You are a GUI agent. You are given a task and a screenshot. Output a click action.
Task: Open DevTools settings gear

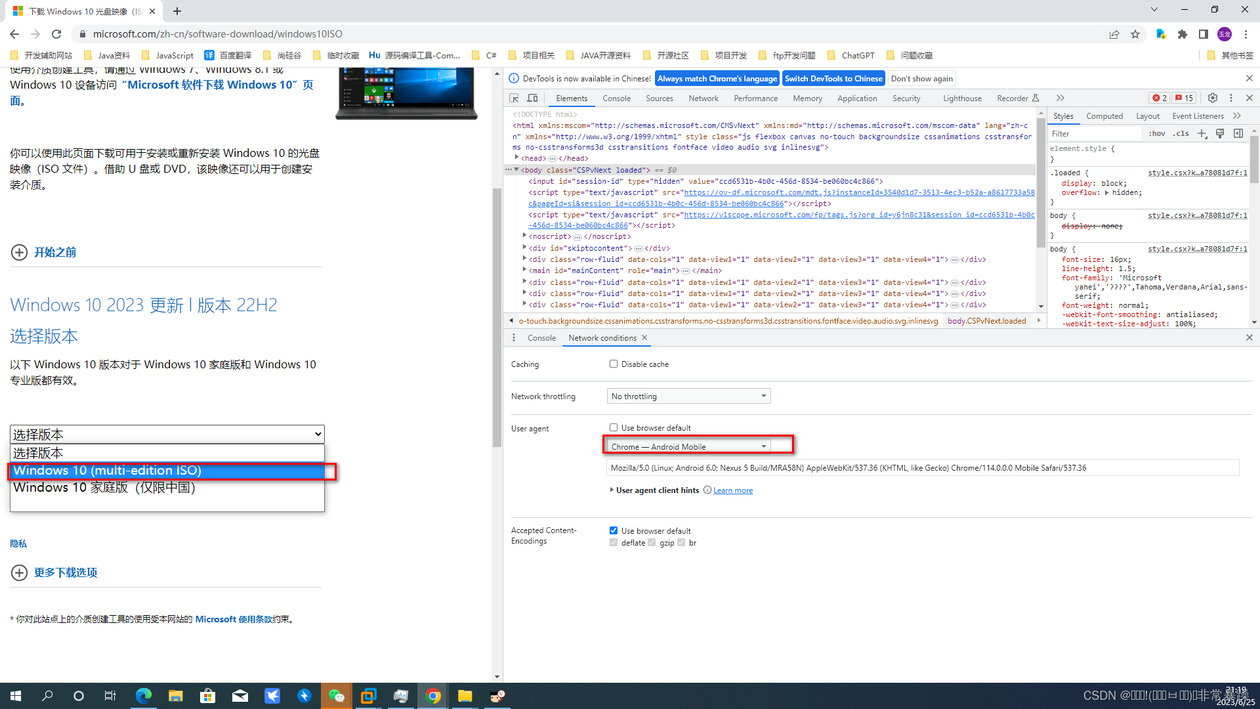1213,98
